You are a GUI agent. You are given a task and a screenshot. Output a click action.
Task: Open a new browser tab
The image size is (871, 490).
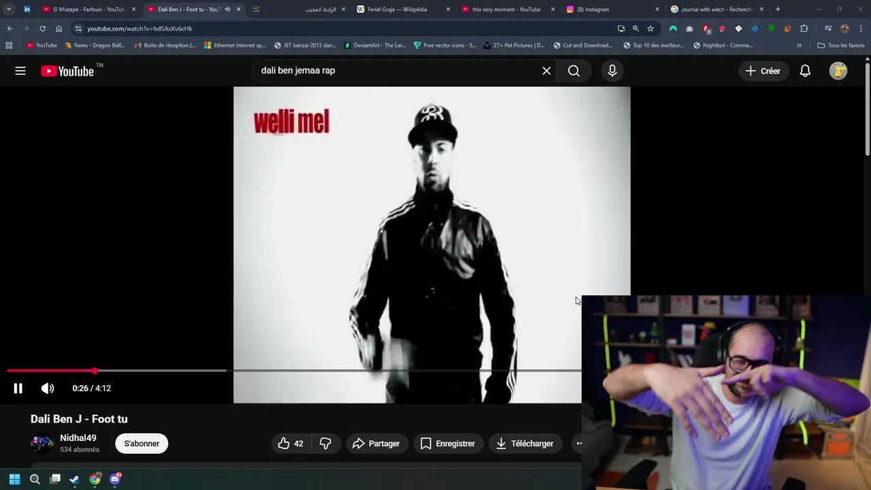tap(778, 10)
